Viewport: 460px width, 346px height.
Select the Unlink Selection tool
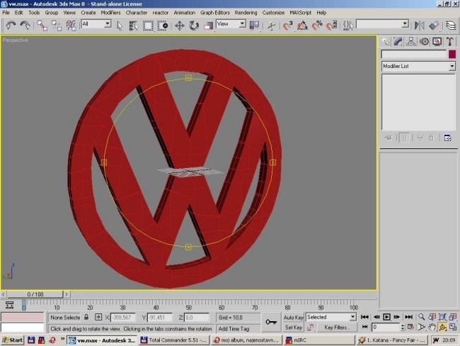57,26
